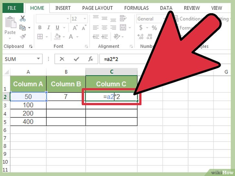235x176 pixels.
Task: Select column C header
Action: pos(111,71)
